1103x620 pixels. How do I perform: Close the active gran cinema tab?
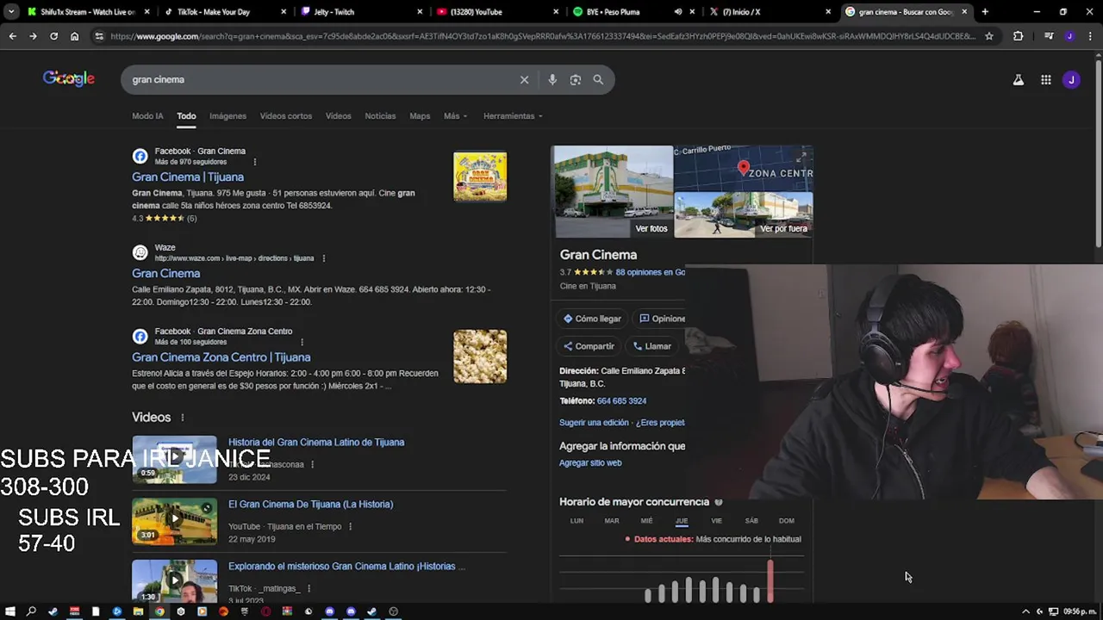pyautogui.click(x=964, y=12)
